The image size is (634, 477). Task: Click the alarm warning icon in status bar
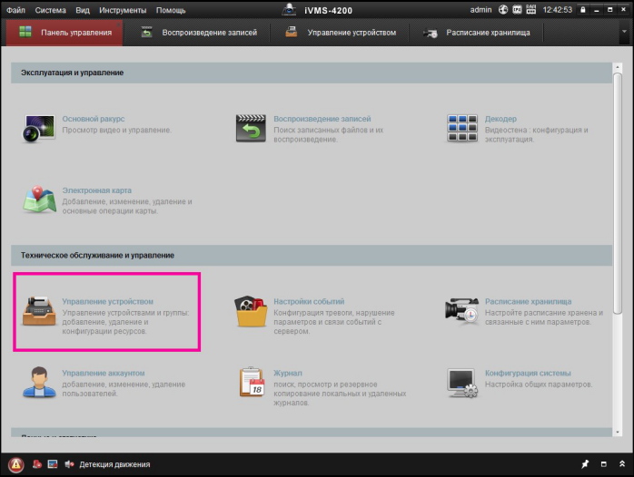click(x=15, y=464)
